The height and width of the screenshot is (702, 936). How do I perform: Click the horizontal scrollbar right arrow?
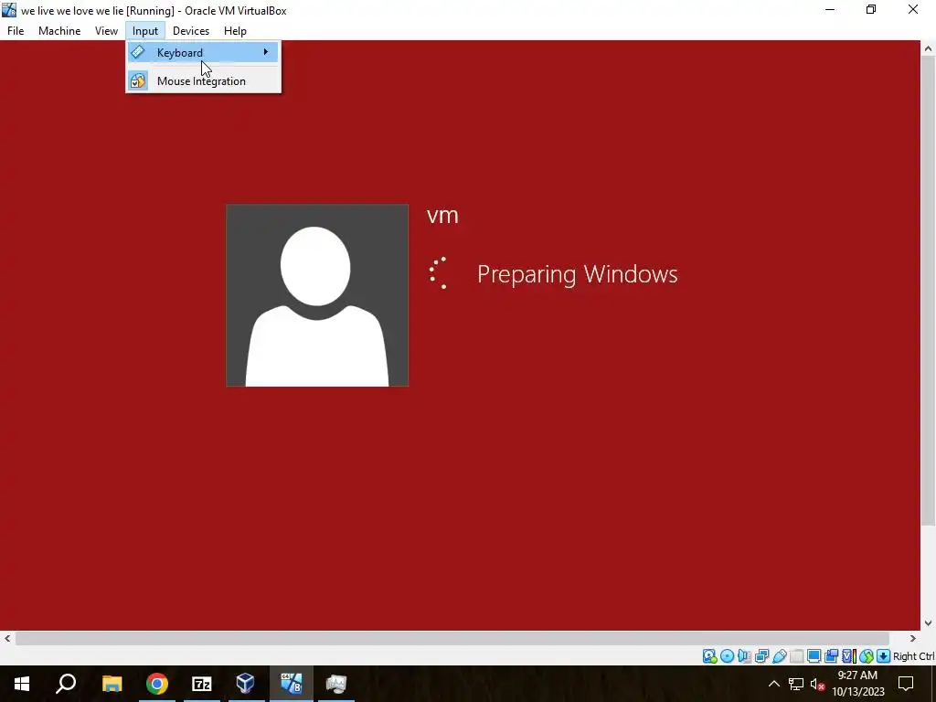[913, 638]
